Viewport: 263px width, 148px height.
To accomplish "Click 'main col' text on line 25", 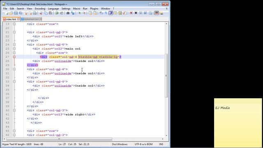I will (73, 49).
